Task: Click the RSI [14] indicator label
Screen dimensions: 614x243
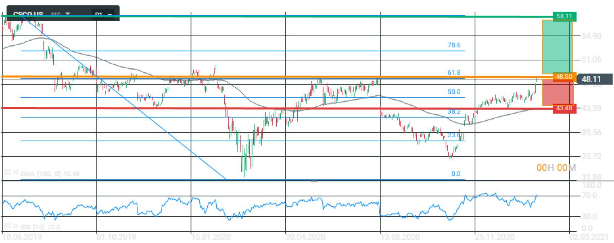Action: point(40,227)
